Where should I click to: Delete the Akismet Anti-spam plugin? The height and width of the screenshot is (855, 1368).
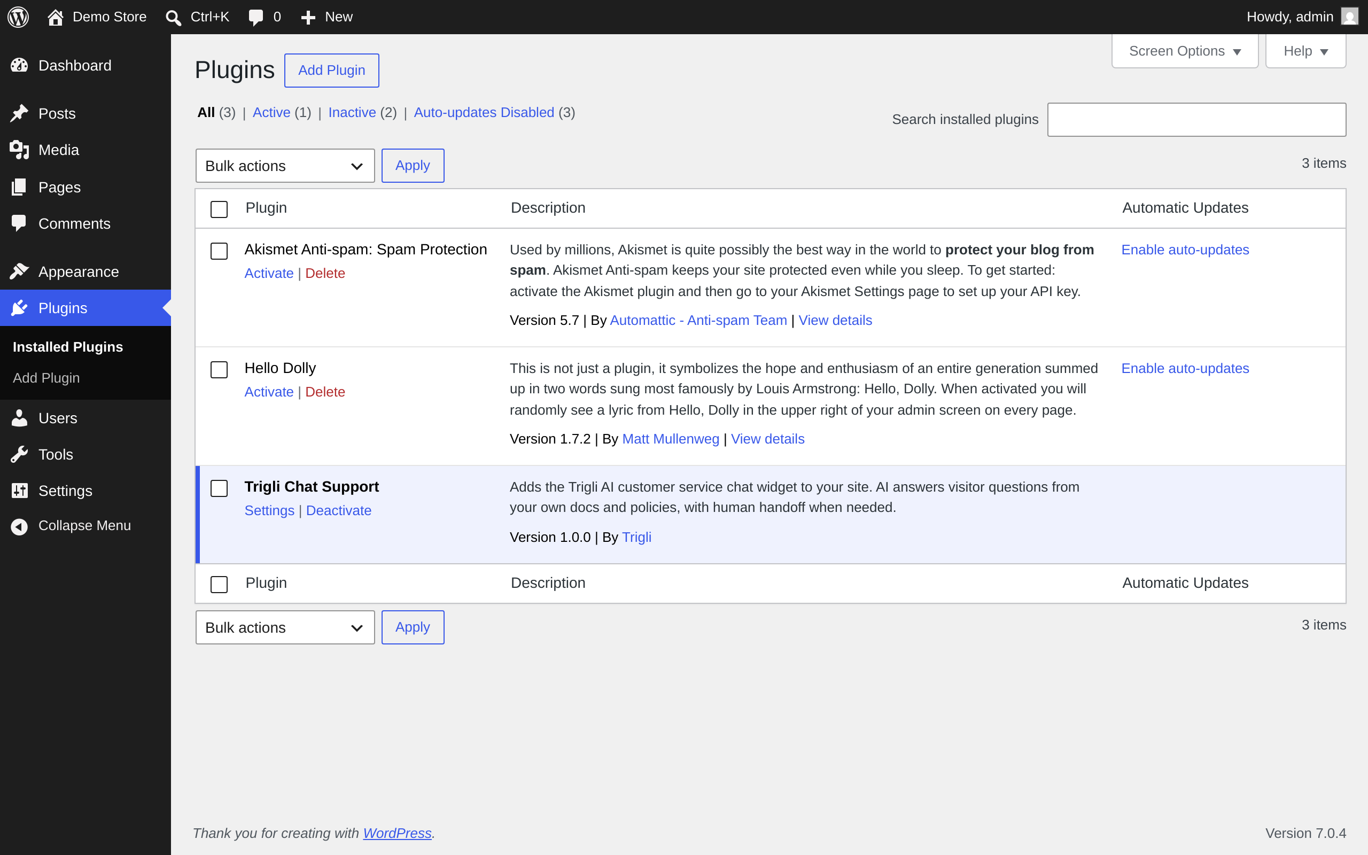click(325, 273)
